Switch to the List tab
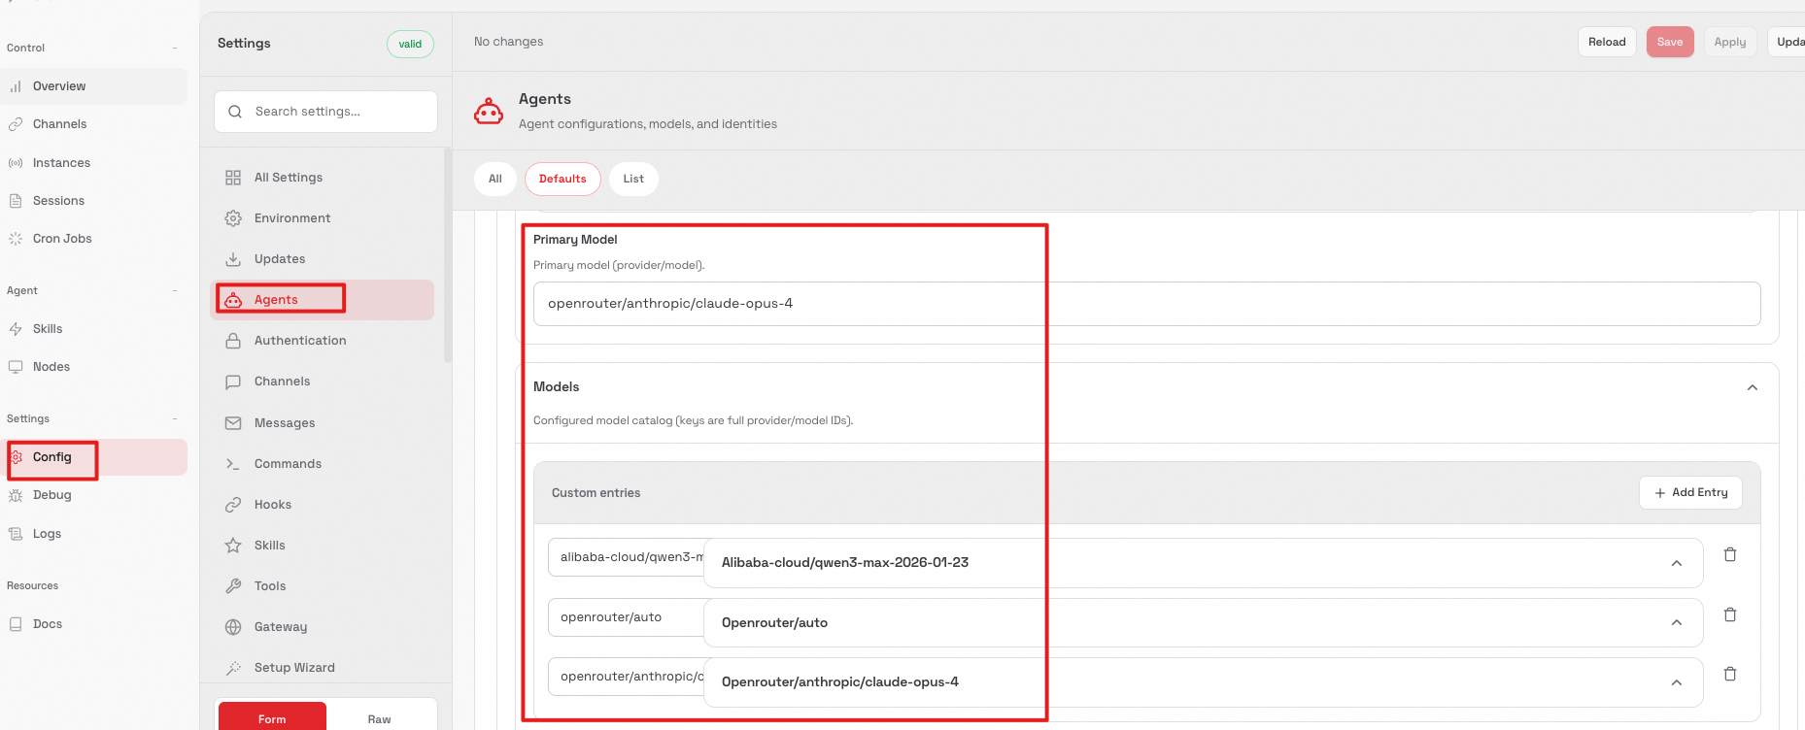This screenshot has width=1805, height=730. tap(633, 179)
